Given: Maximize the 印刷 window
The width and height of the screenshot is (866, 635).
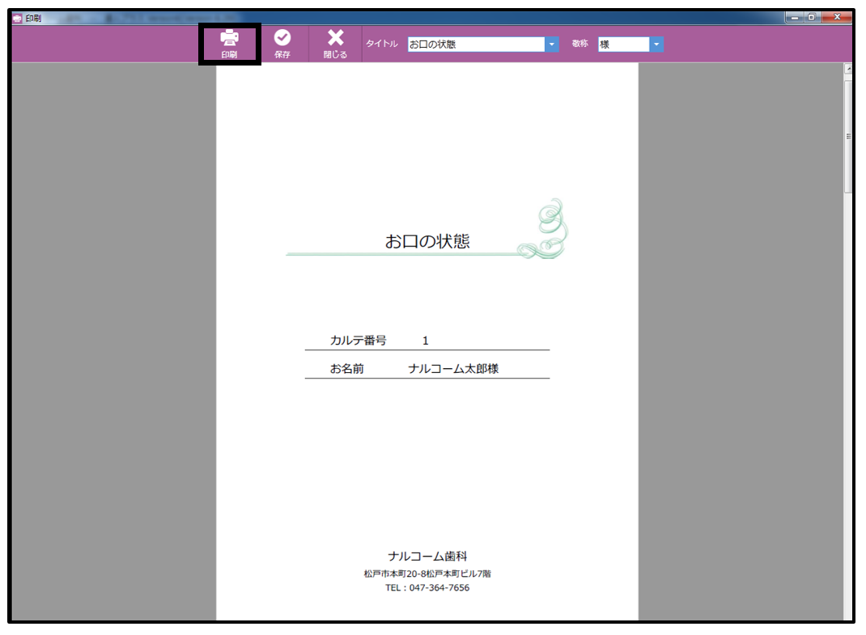Looking at the screenshot, I should 811,18.
